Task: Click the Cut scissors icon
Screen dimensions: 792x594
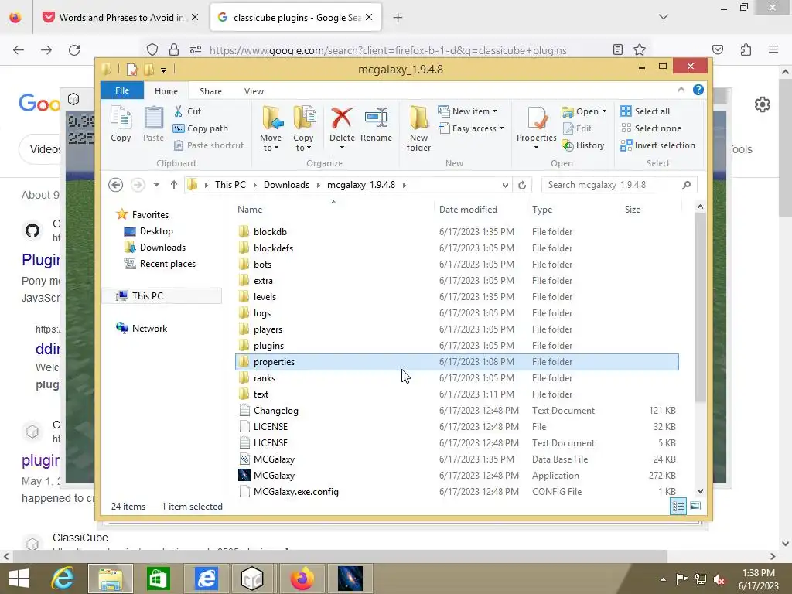Action: [179, 111]
